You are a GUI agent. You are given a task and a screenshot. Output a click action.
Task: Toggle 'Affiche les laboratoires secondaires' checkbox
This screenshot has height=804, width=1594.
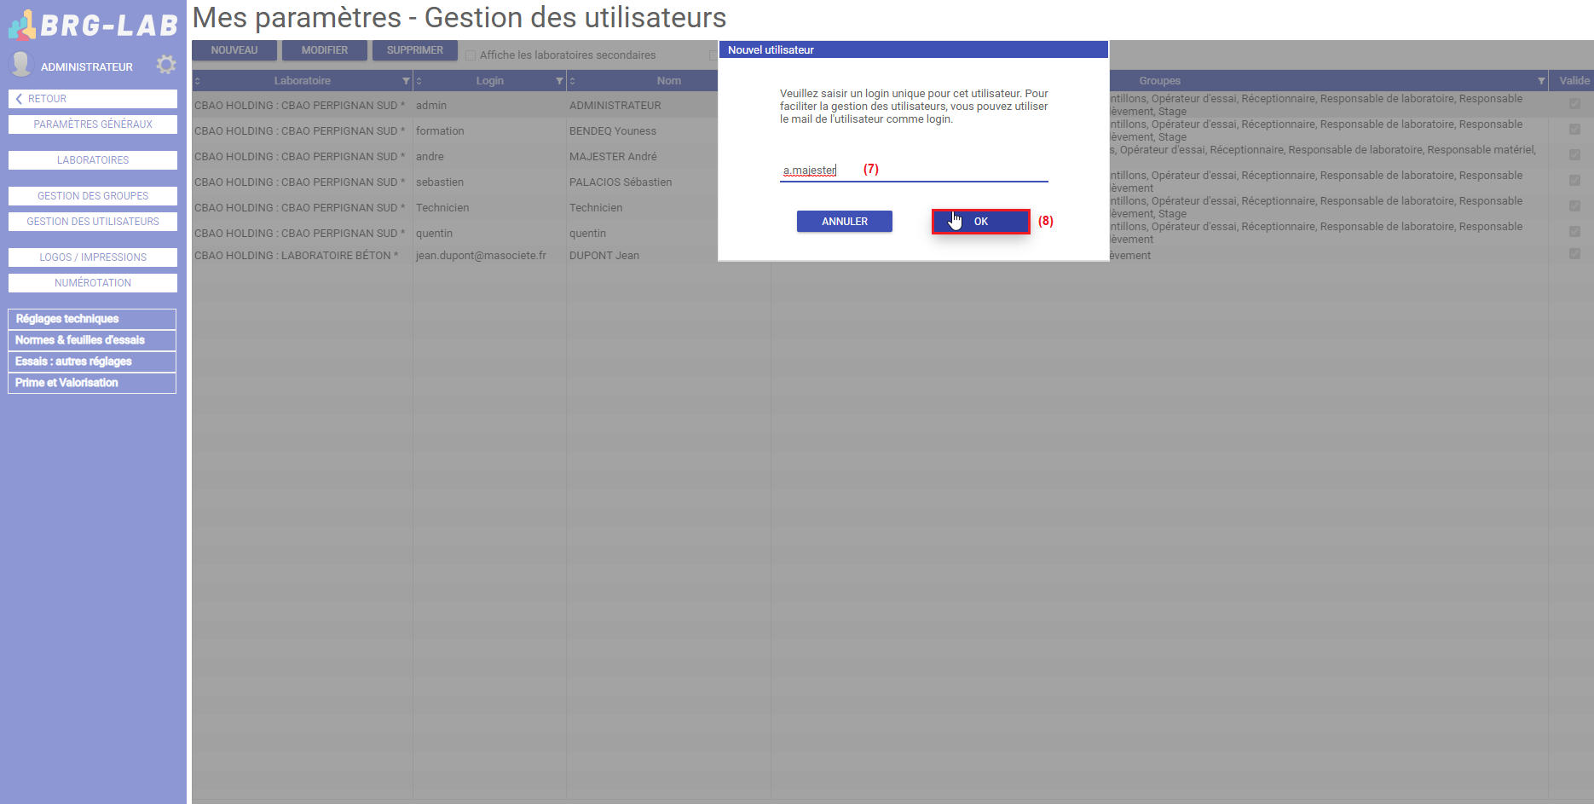[x=471, y=55]
